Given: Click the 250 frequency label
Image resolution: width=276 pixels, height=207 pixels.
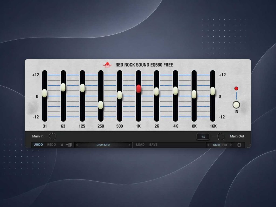Looking at the screenshot, I should click(x=101, y=126).
